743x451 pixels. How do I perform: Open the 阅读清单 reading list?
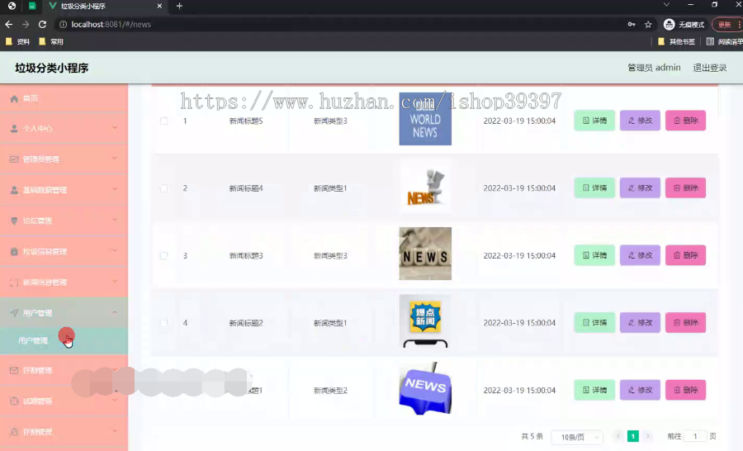click(725, 42)
